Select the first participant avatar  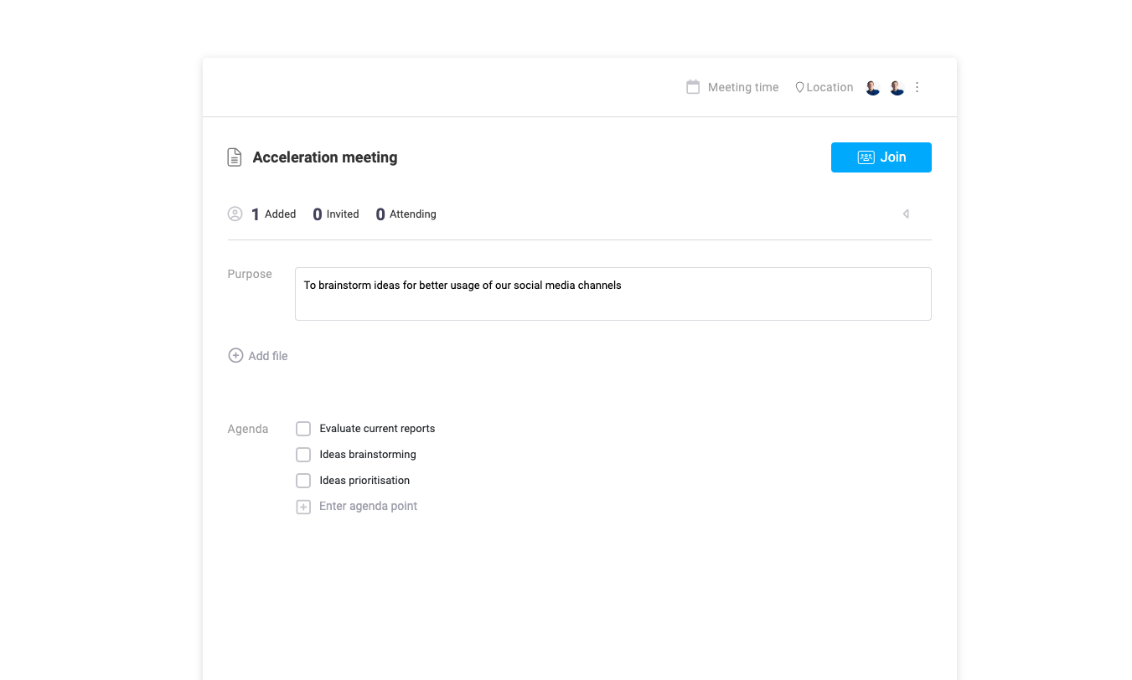click(x=872, y=88)
